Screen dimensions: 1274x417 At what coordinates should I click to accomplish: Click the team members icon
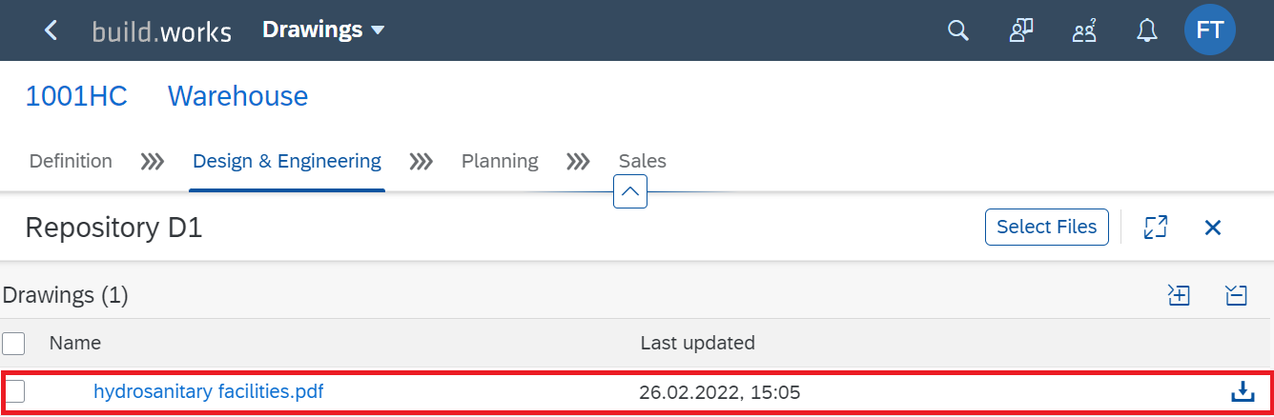1084,30
